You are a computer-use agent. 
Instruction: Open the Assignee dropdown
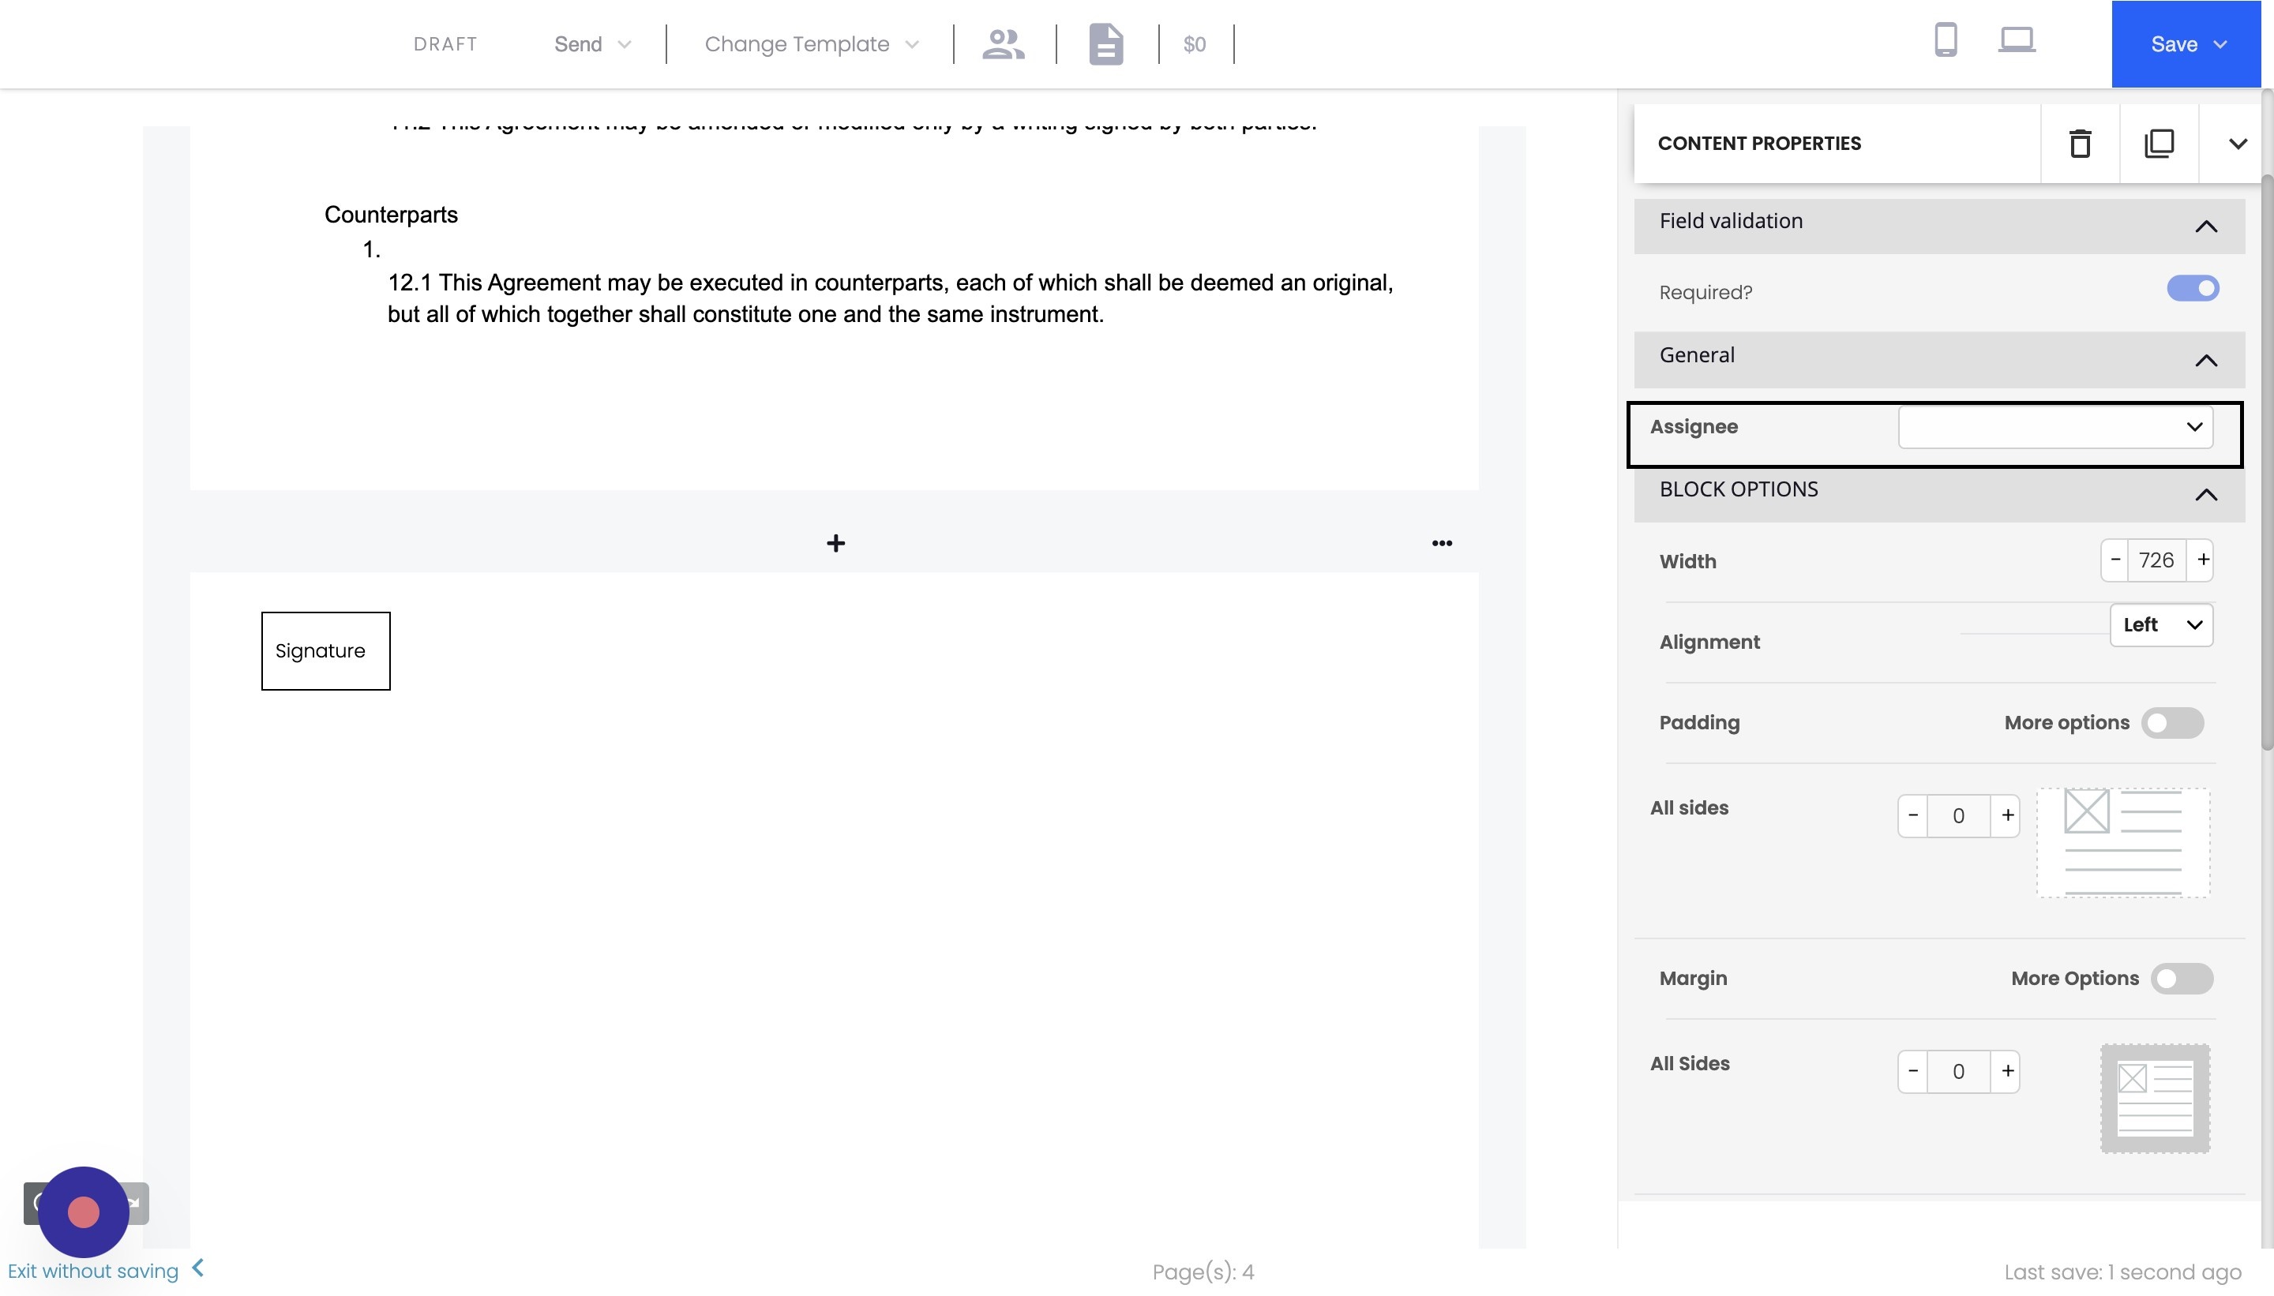(2055, 426)
